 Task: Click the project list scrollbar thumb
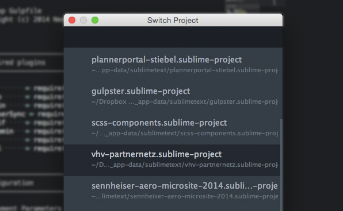[x=281, y=165]
